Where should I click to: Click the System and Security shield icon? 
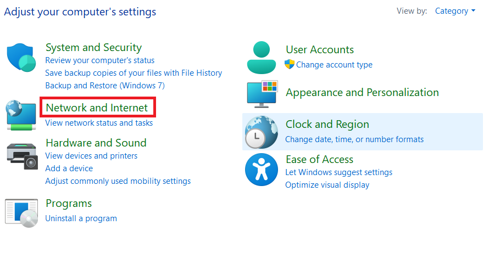pos(21,58)
